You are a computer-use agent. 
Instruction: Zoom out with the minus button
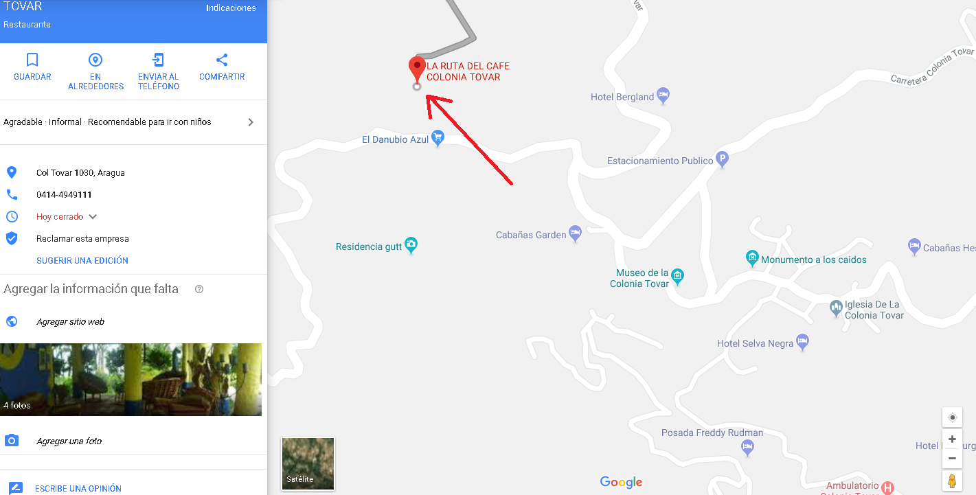click(952, 458)
